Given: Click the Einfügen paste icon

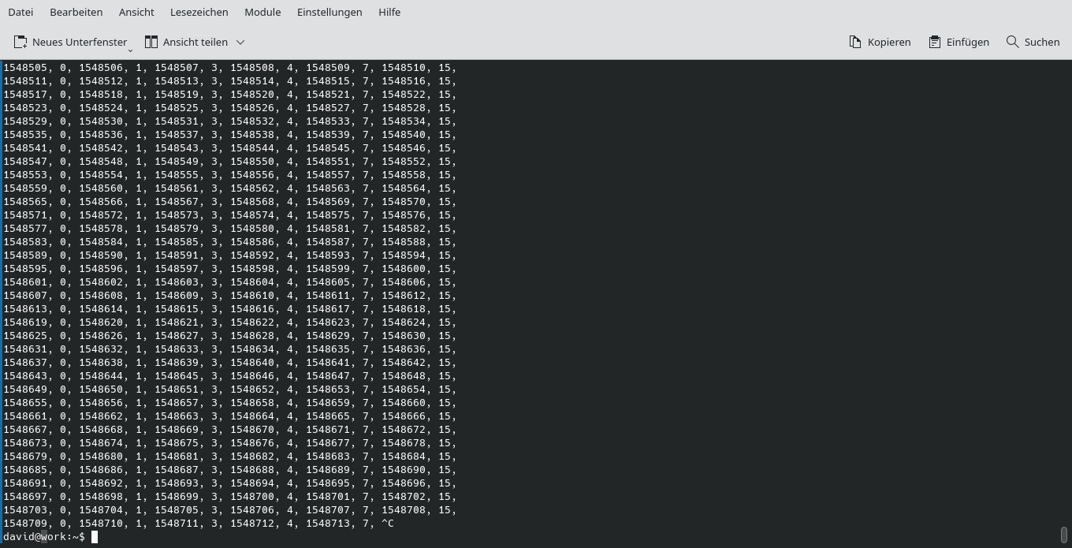Looking at the screenshot, I should click(x=935, y=42).
